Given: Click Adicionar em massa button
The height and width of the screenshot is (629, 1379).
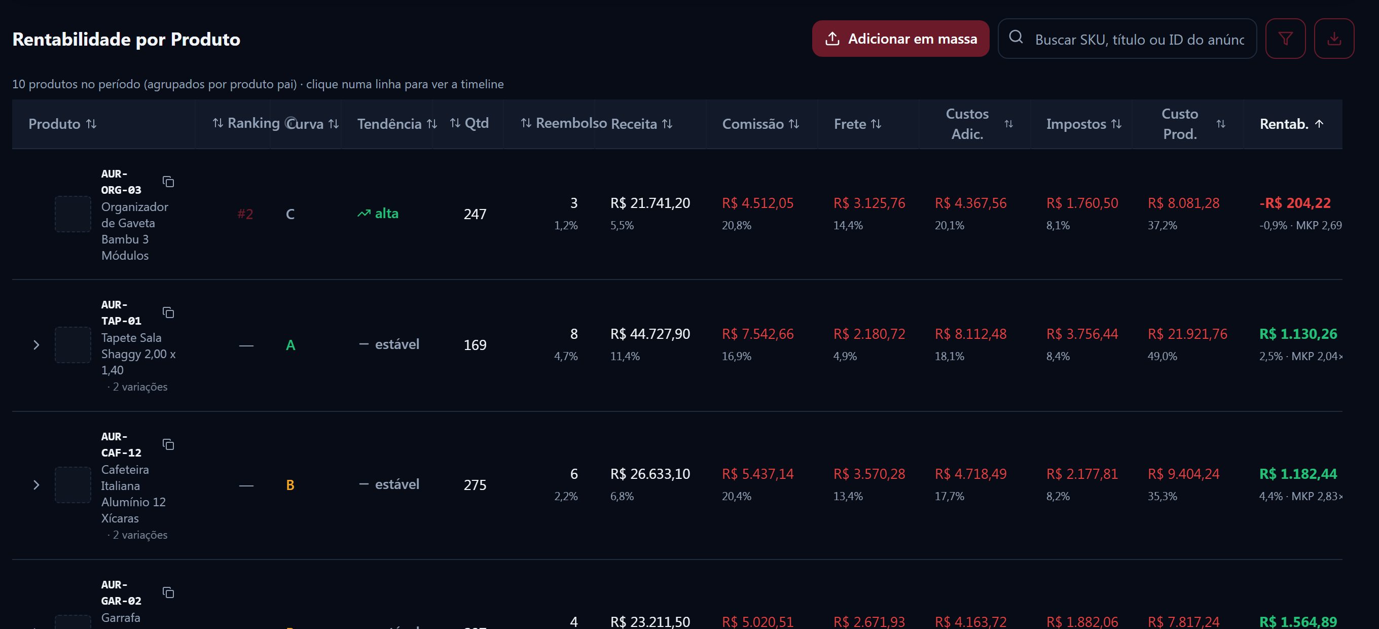Looking at the screenshot, I should [x=900, y=39].
